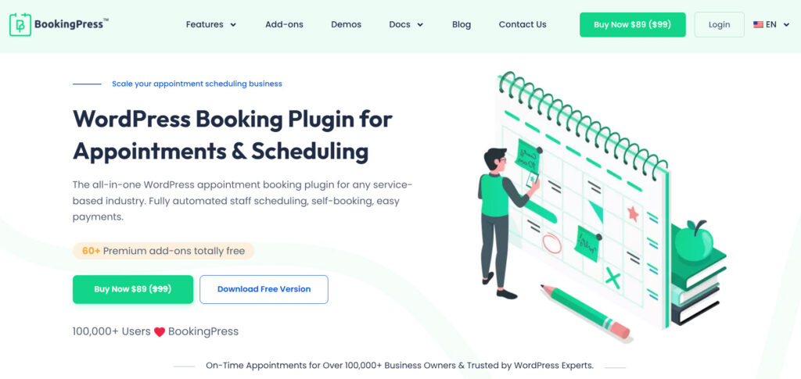Click the calendar illustration image
Viewport: 801px width, 379px height.
[602, 206]
